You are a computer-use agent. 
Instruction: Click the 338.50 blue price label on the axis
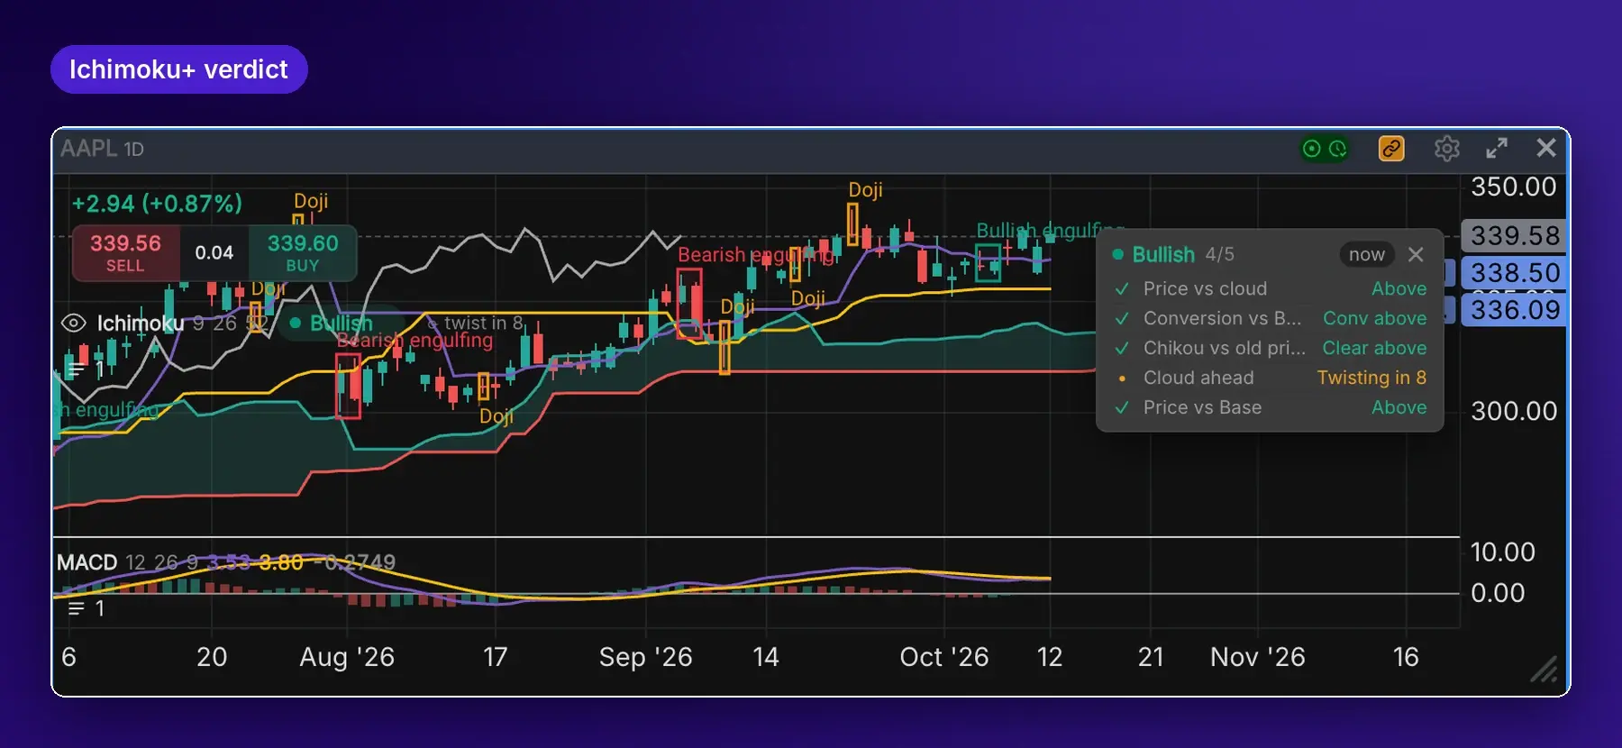[x=1515, y=272]
